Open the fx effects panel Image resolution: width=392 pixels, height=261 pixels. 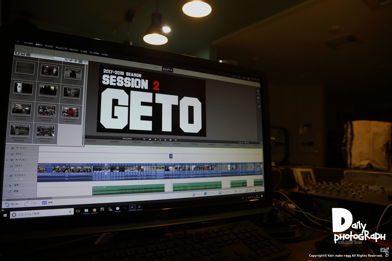click(236, 191)
